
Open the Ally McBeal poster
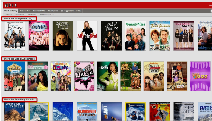point(87,36)
